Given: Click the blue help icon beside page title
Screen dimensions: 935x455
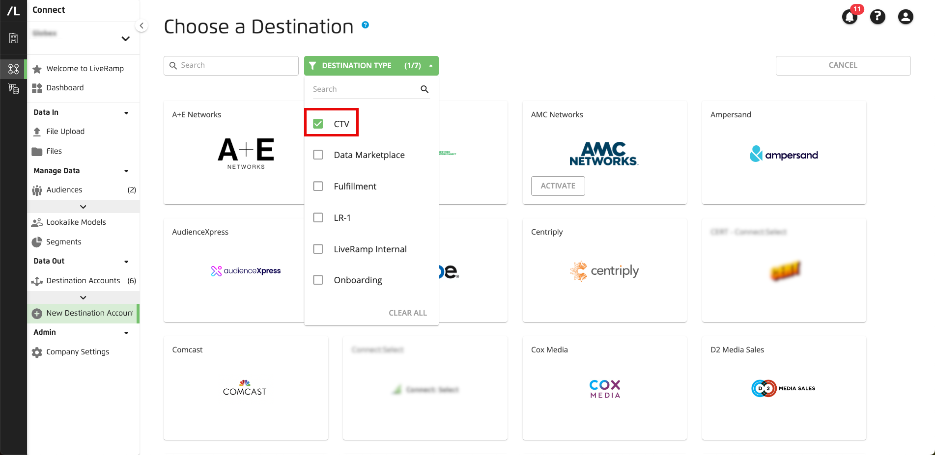Looking at the screenshot, I should (x=365, y=25).
